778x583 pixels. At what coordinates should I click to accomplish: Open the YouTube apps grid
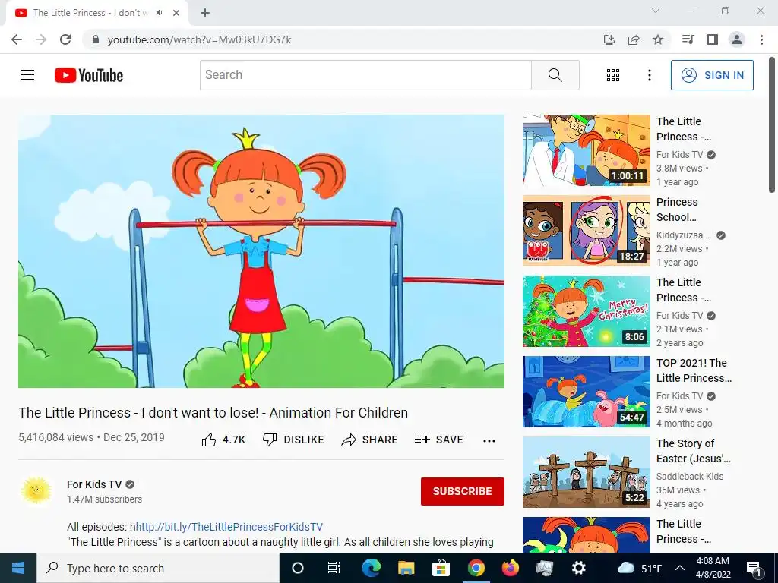613,75
